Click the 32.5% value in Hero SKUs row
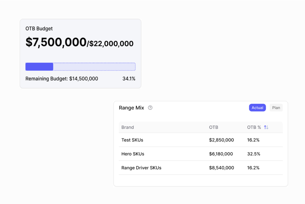The width and height of the screenshot is (305, 204). (x=253, y=154)
